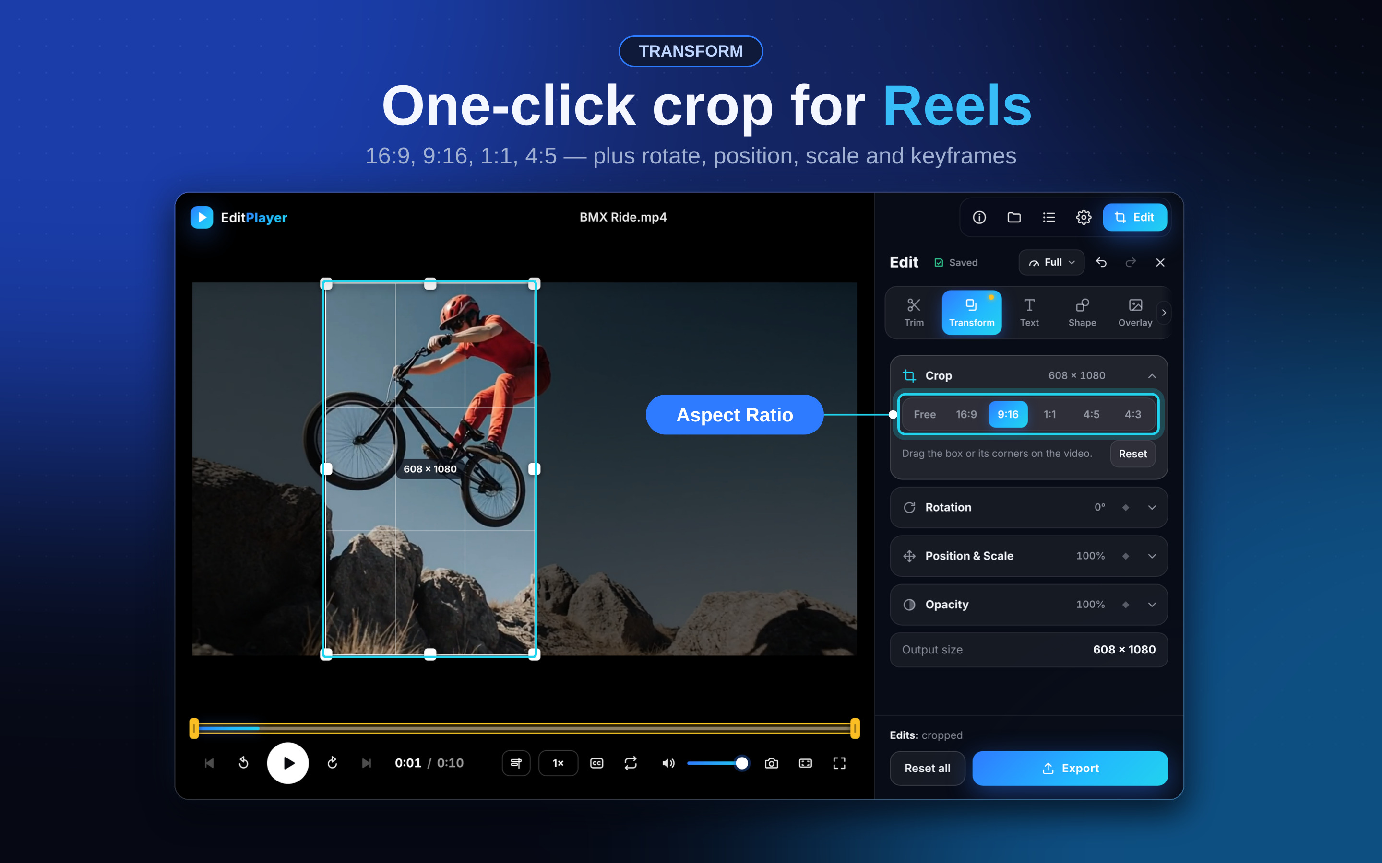Select the 1:1 crop ratio

1049,414
